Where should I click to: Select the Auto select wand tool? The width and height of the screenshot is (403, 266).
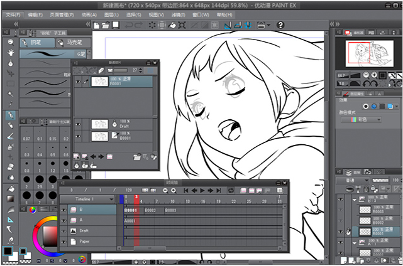[11, 94]
